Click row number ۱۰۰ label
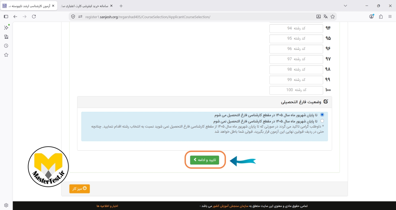The height and width of the screenshot is (210, 396). [328, 90]
